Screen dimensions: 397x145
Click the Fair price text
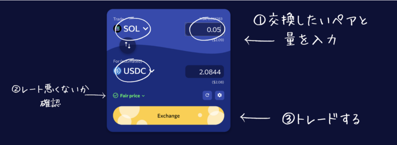click(130, 96)
